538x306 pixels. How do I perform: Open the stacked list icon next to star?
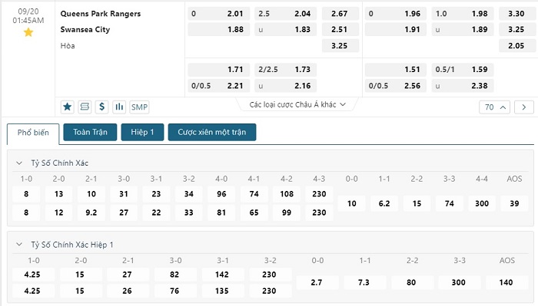(85, 107)
